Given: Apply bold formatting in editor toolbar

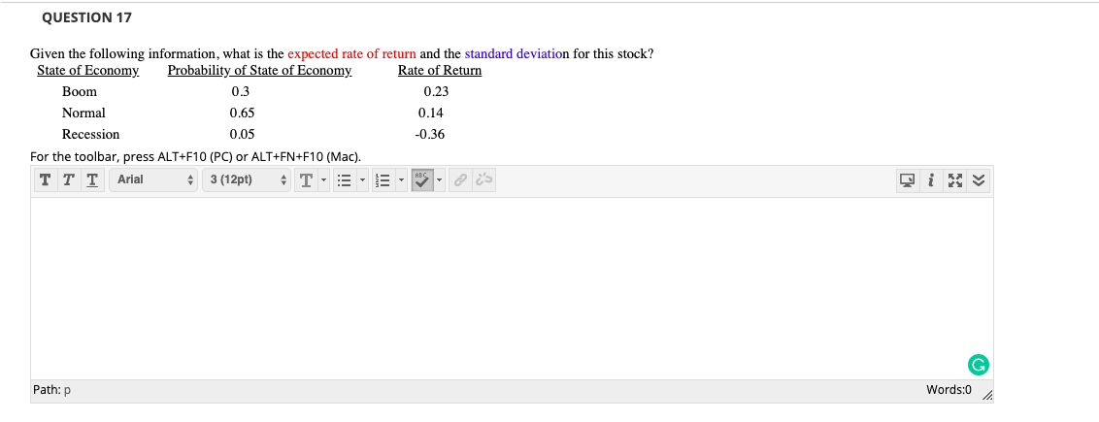Looking at the screenshot, I should (45, 179).
